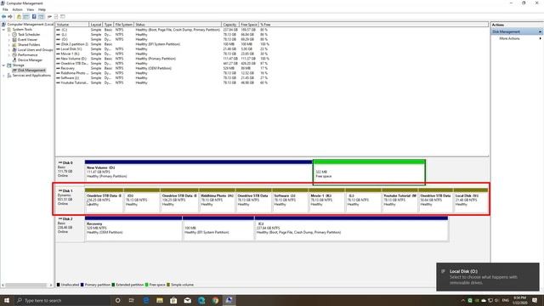The width and height of the screenshot is (544, 306).
Task: Open Google Chrome from the taskbar
Action: (x=215, y=300)
